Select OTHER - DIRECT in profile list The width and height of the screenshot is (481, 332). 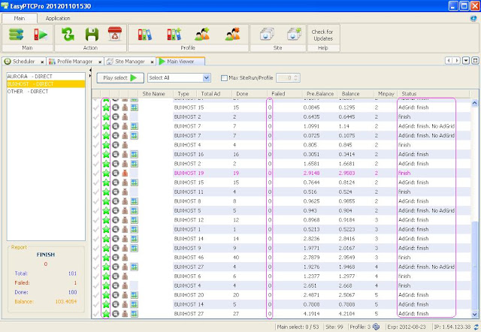point(46,92)
